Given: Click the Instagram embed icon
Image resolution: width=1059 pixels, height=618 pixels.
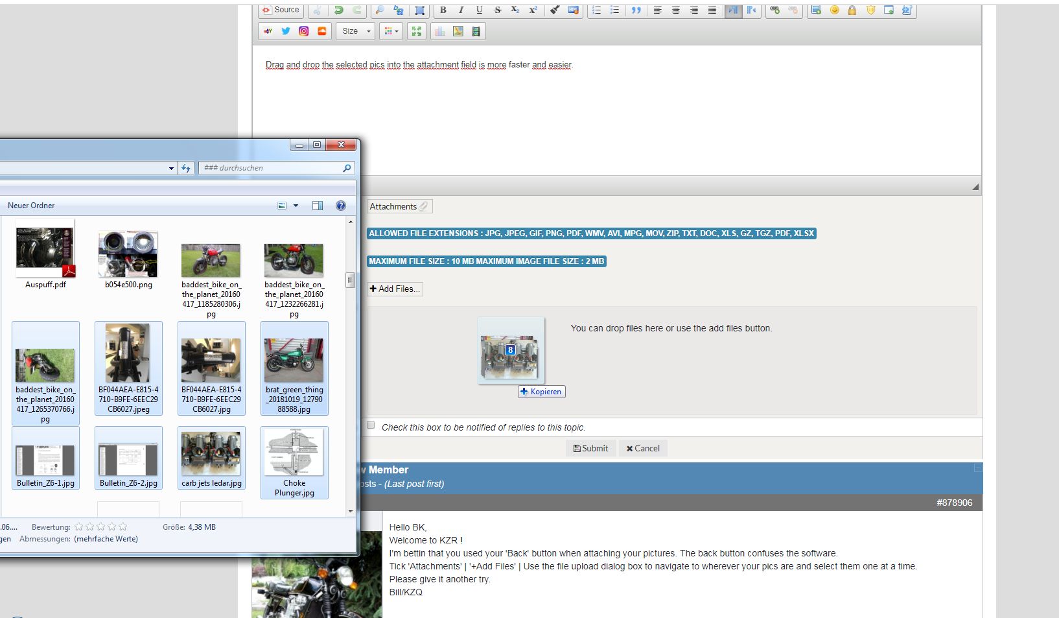Looking at the screenshot, I should point(303,31).
